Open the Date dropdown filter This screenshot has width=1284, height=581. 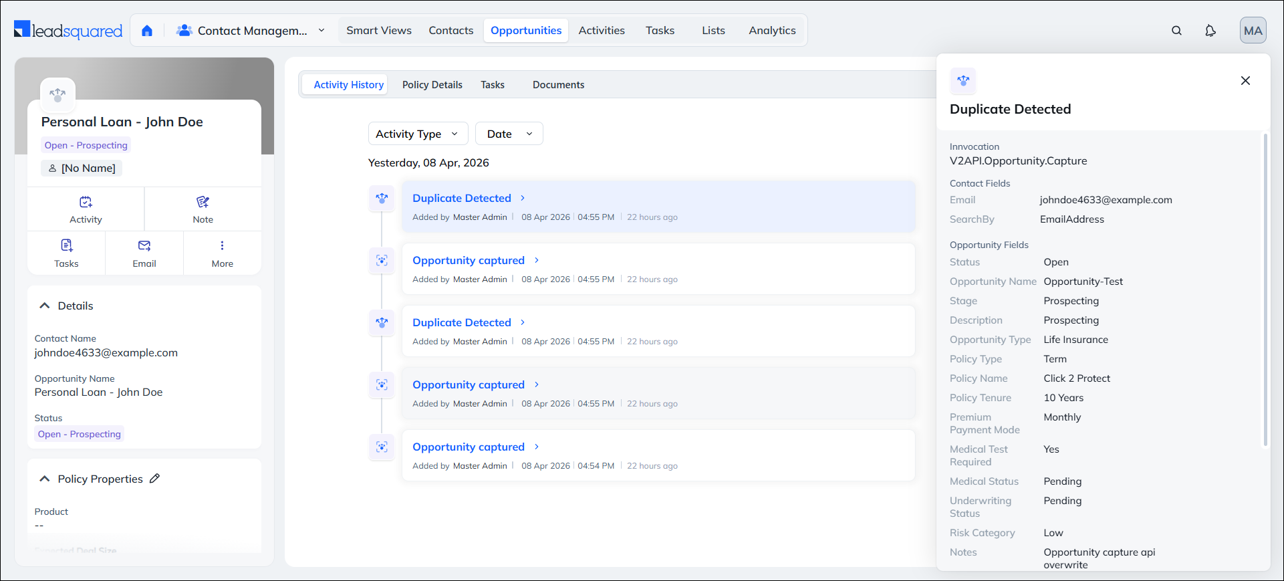[x=509, y=134]
